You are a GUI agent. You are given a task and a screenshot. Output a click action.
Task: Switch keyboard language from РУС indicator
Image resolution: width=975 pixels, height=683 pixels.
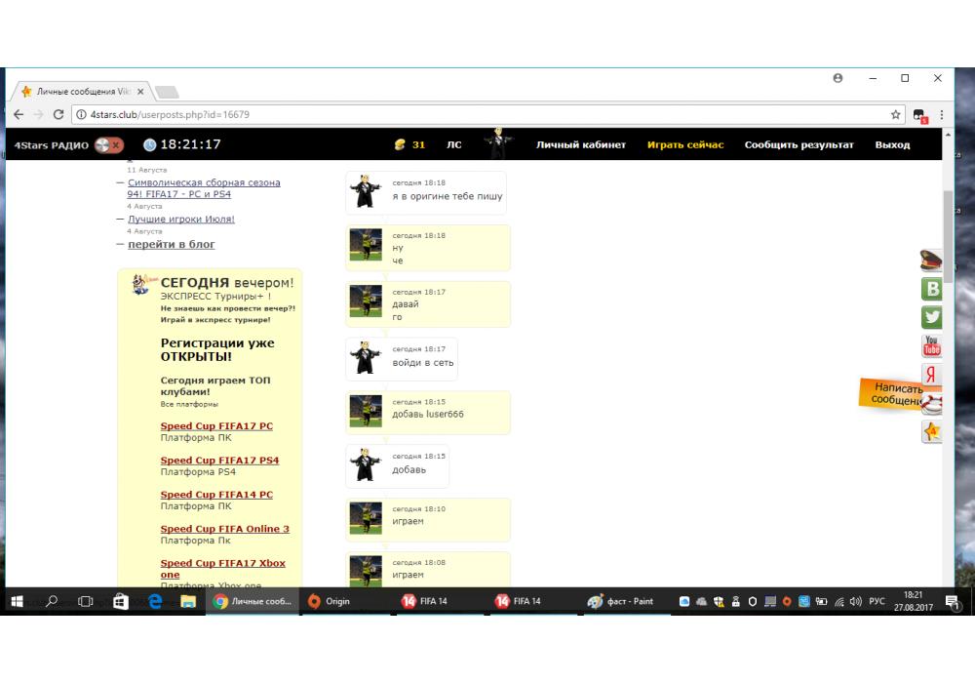[x=877, y=601]
